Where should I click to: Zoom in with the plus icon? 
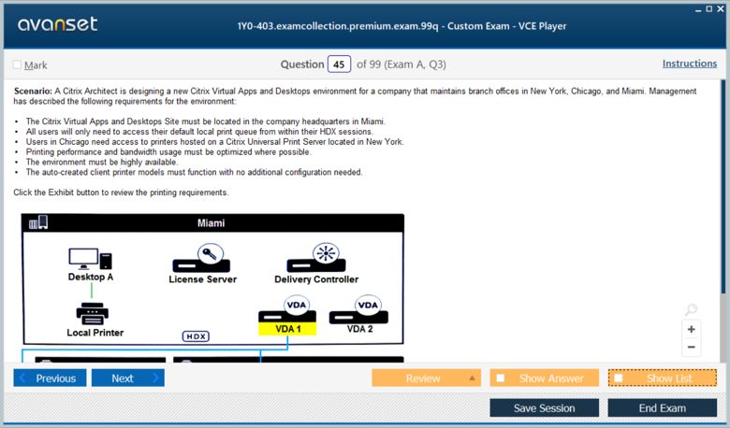pyautogui.click(x=692, y=329)
